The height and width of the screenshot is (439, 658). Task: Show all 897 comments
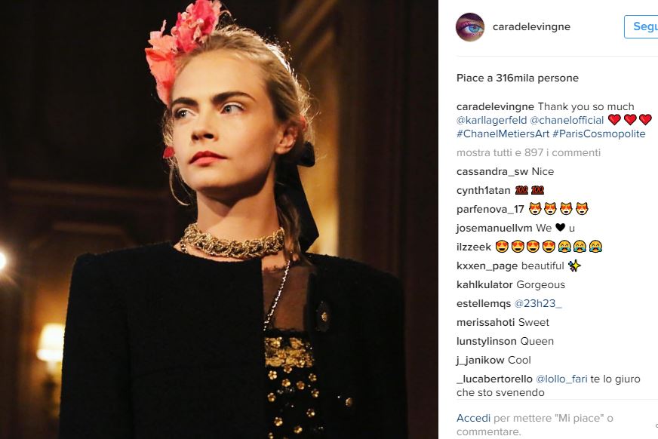coord(528,152)
